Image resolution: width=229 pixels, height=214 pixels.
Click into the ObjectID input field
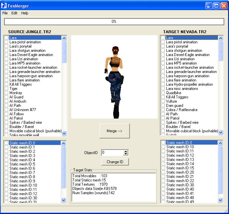(113, 152)
